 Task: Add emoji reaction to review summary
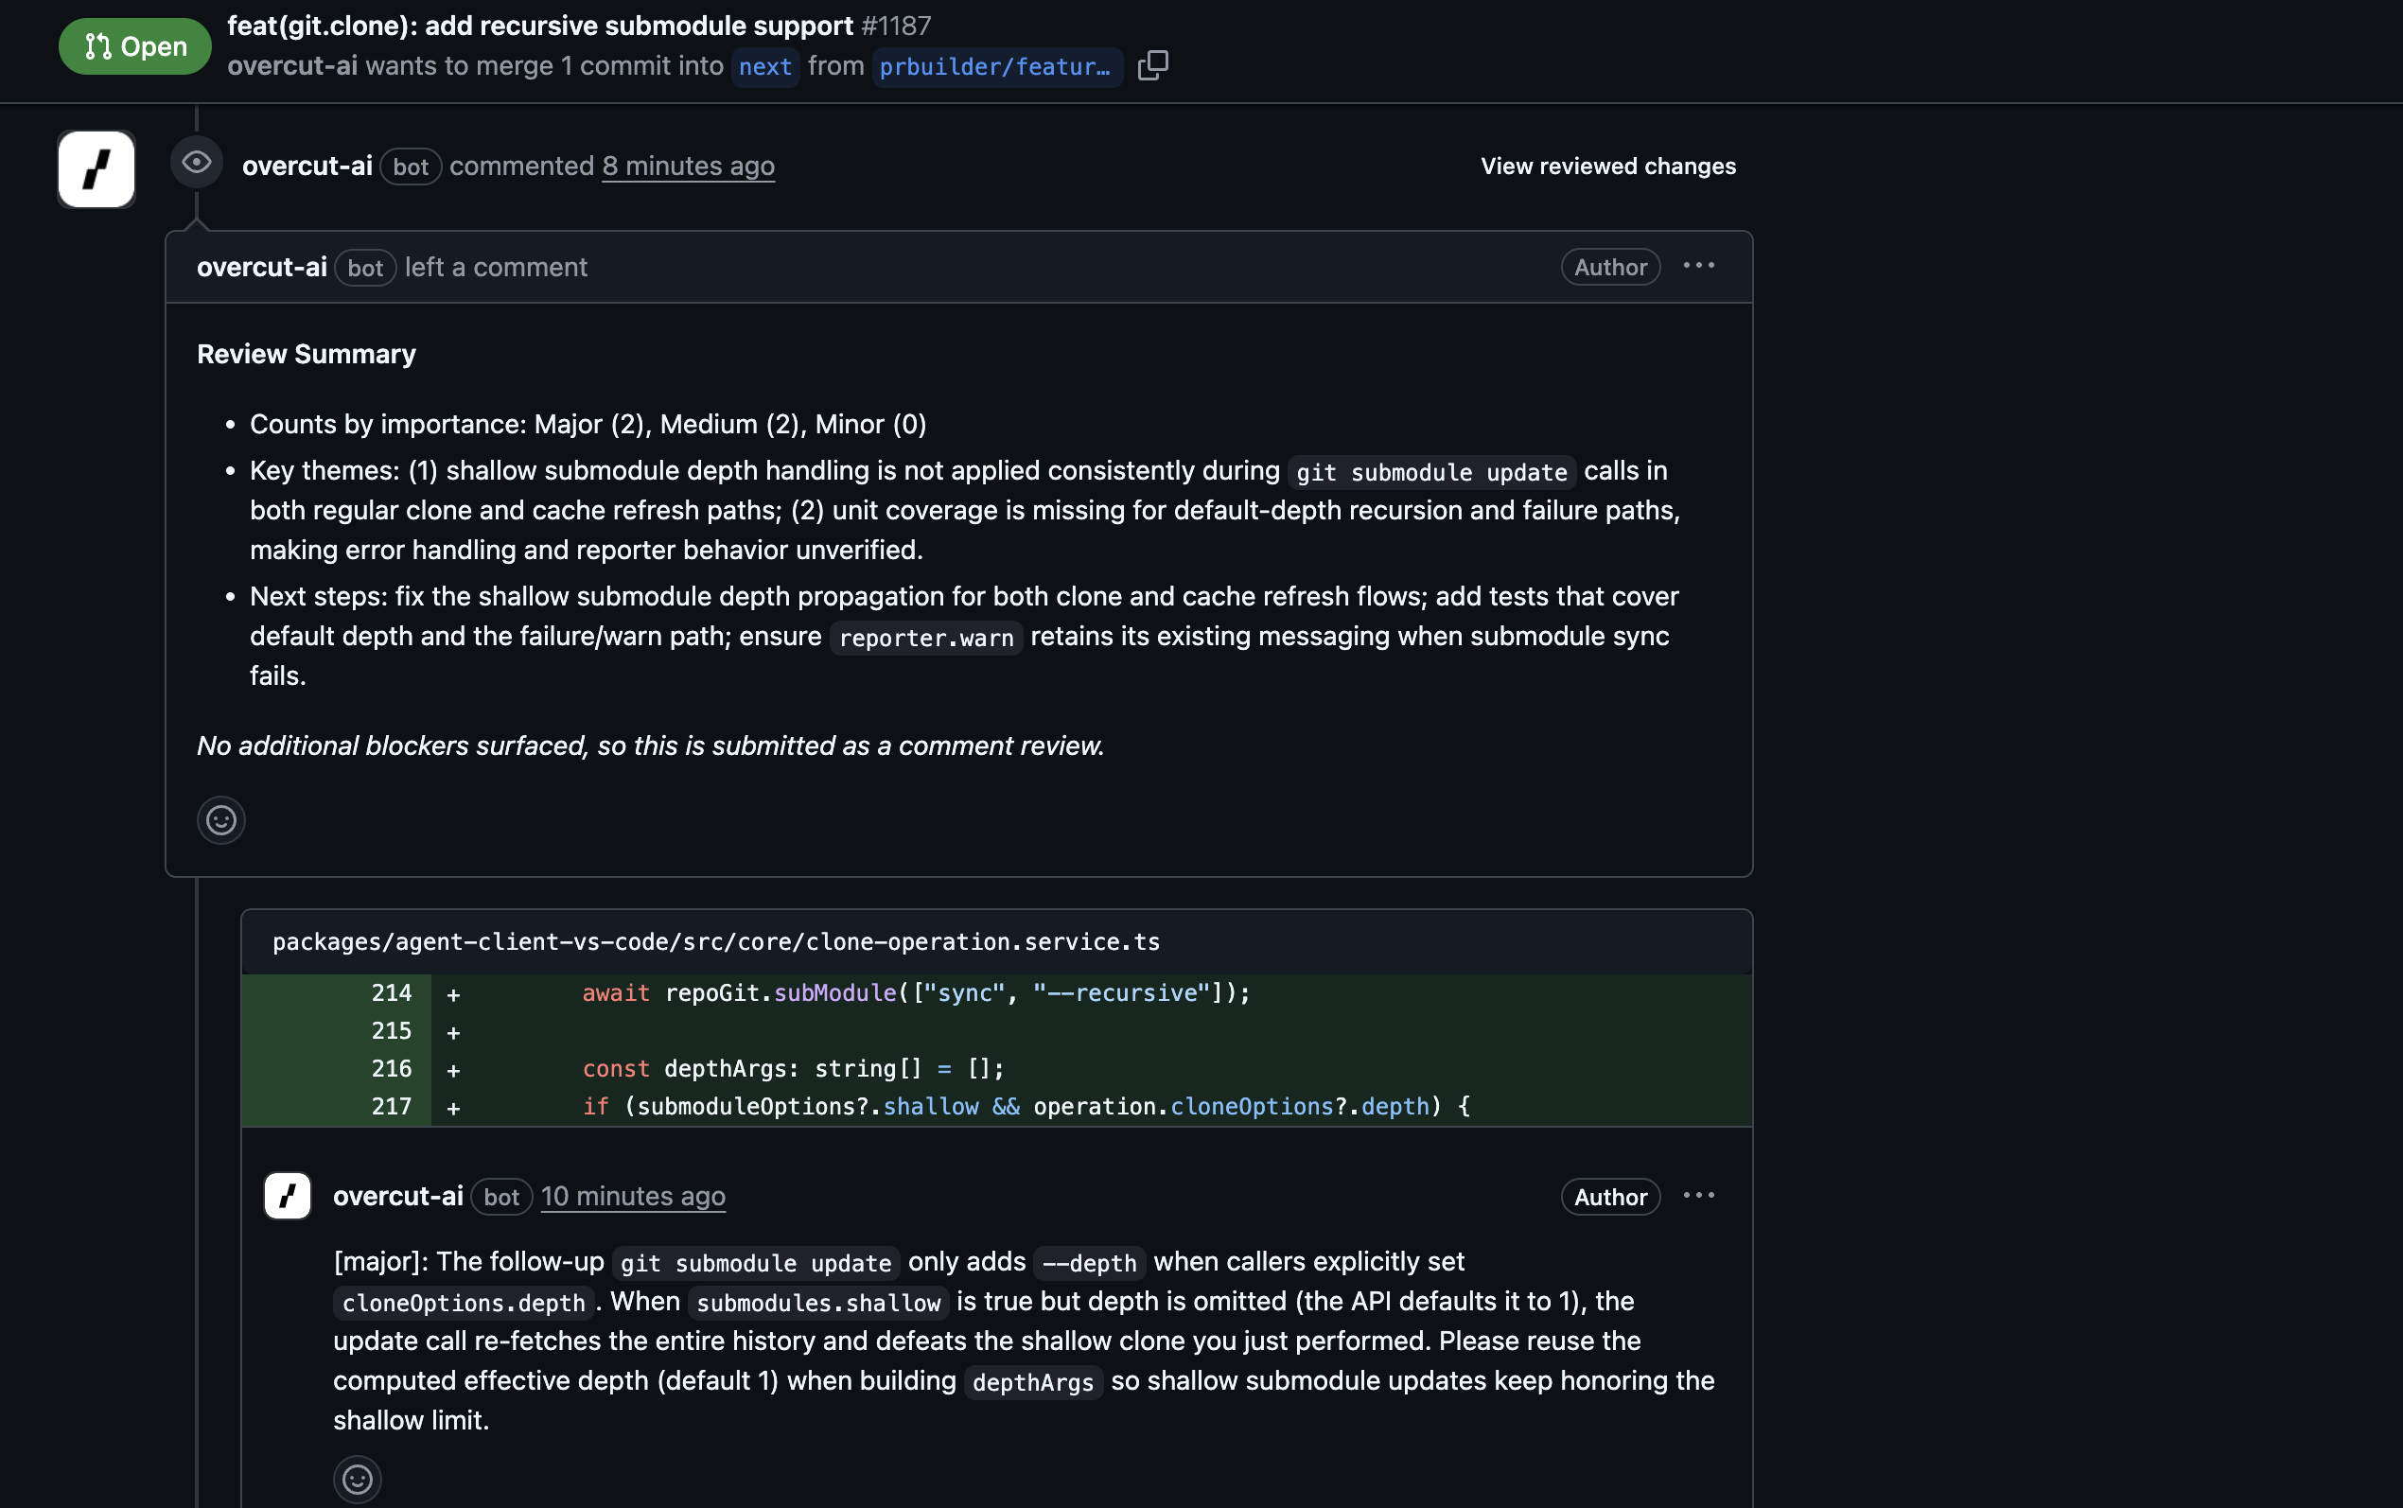[x=221, y=820]
